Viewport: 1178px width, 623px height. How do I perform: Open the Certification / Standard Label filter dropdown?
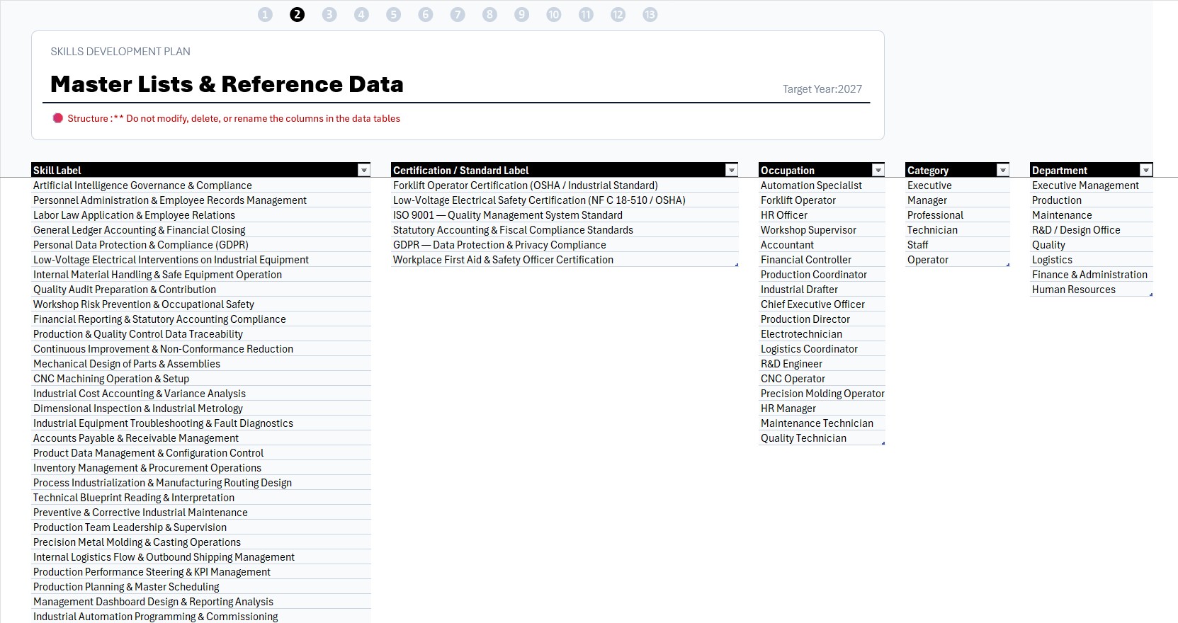tap(731, 170)
